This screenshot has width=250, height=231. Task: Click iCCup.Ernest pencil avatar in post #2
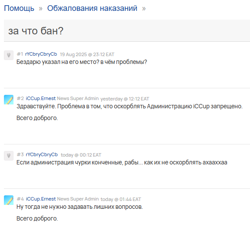coord(9,100)
